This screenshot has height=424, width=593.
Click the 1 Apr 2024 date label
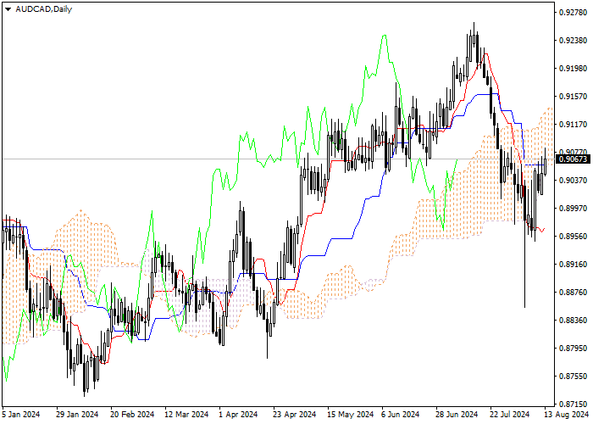tap(239, 414)
